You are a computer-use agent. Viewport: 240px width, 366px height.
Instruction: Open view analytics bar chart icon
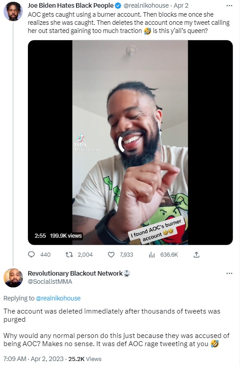tap(152, 255)
